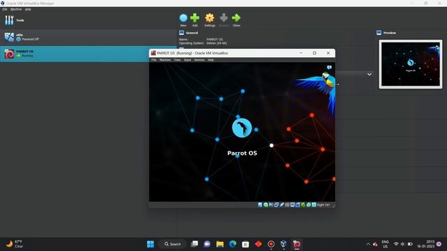The image size is (447, 251).
Task: Open Microsoft Store from taskbar
Action: coord(245,244)
